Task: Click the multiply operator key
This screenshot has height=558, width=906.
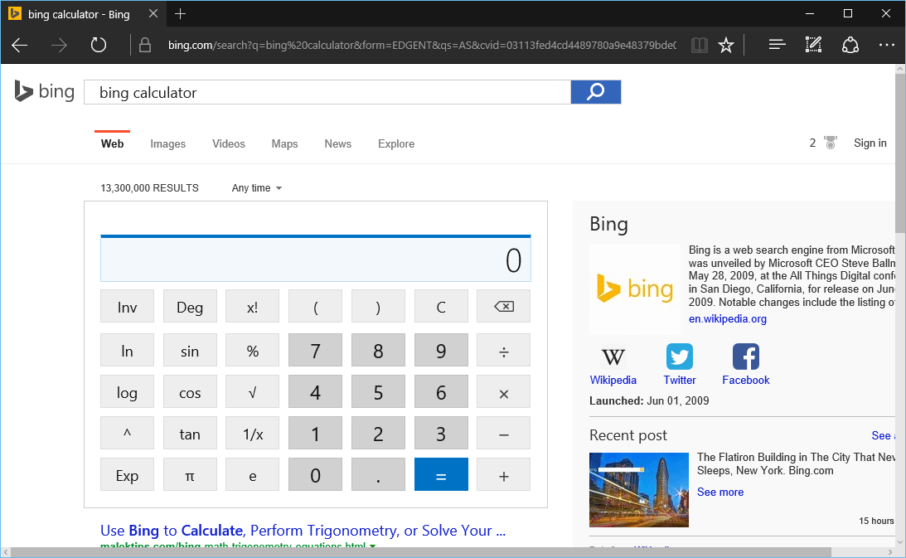Action: [x=503, y=392]
